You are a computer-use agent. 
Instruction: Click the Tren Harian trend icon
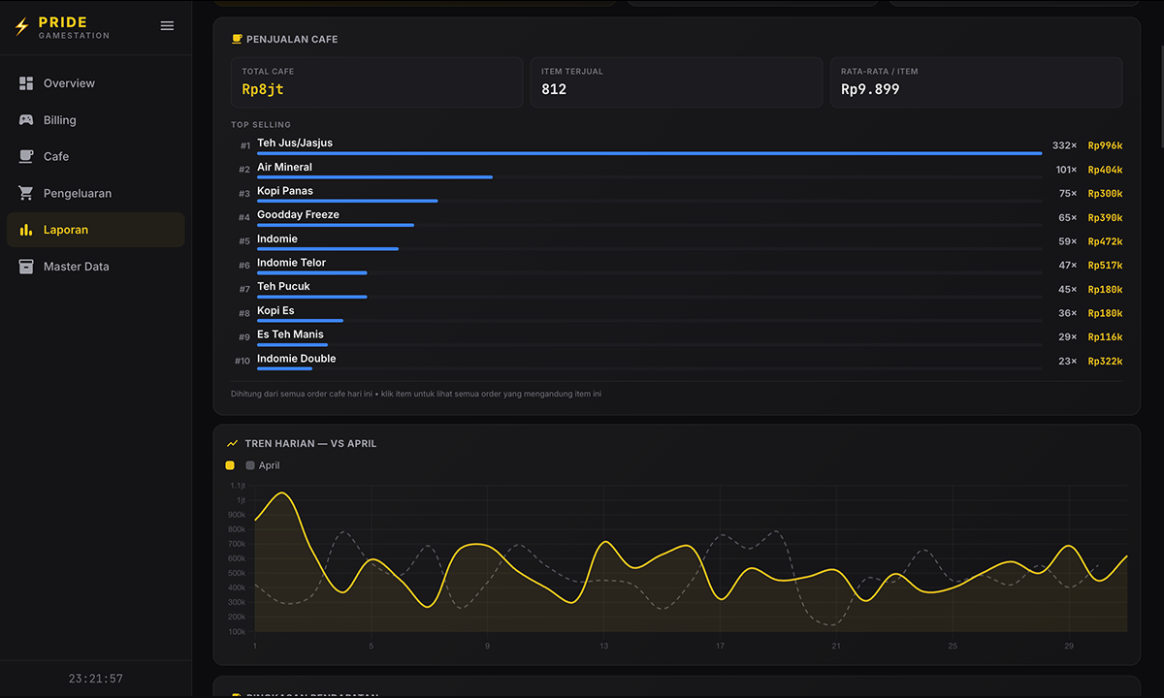pos(232,443)
